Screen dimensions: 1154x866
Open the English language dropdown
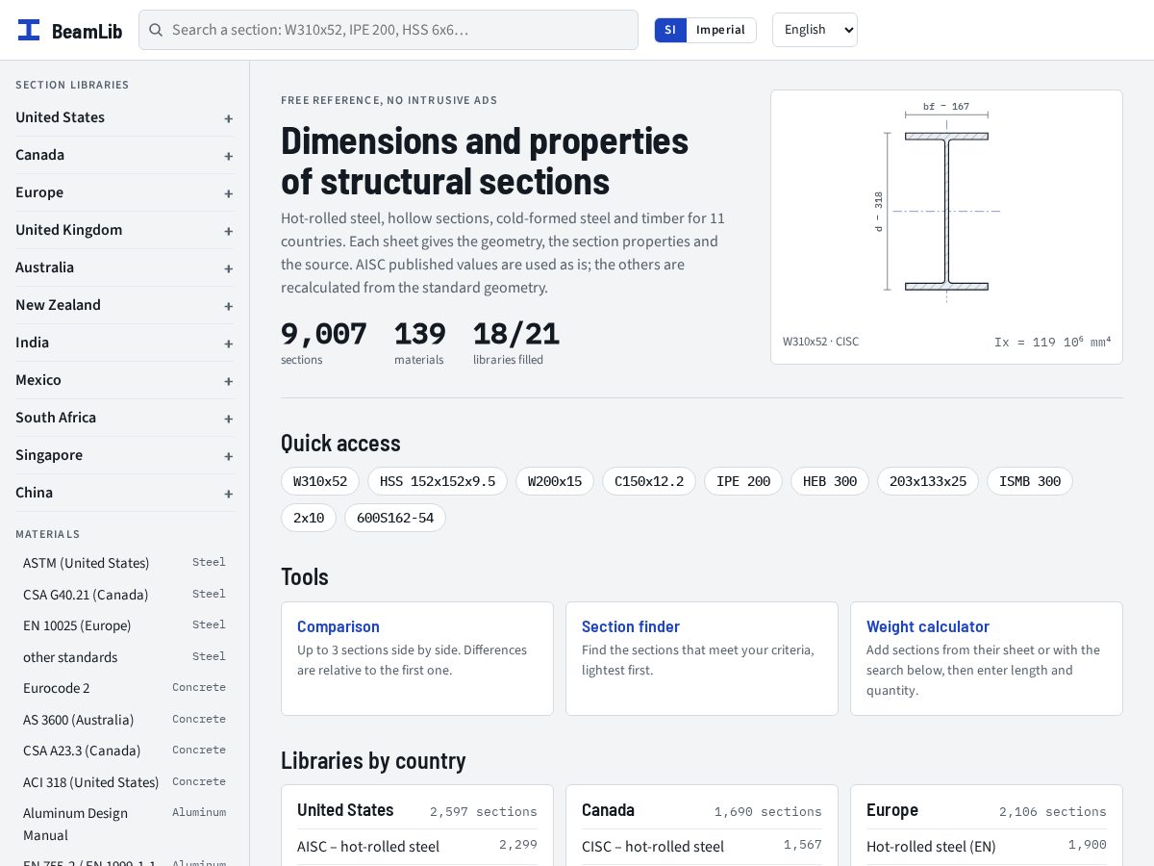click(815, 30)
